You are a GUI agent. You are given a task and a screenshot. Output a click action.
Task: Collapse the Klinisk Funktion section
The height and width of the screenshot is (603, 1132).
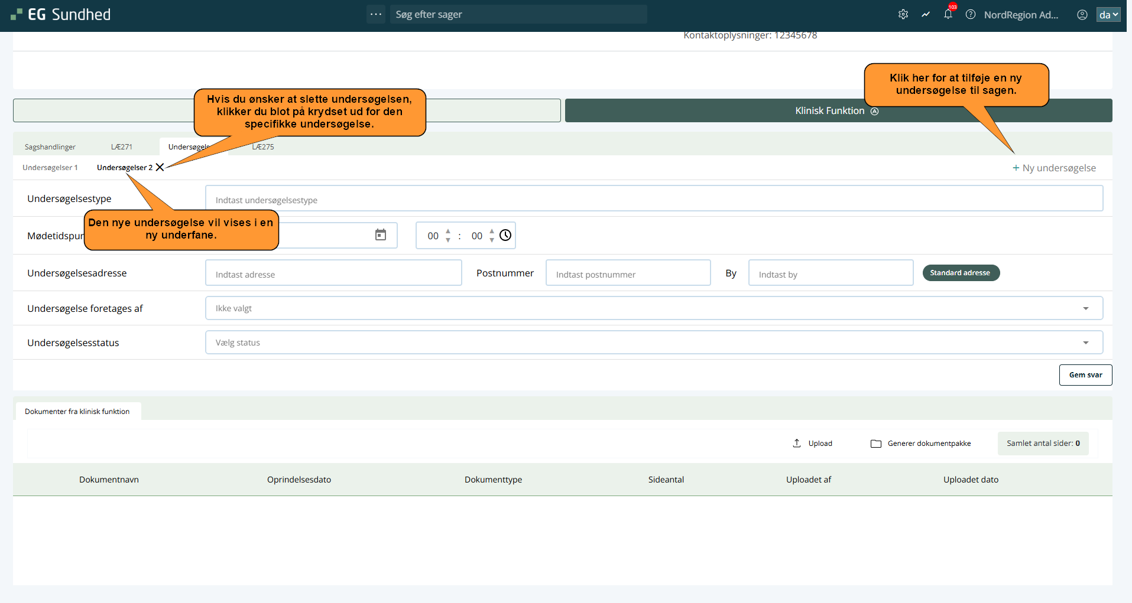tap(838, 111)
